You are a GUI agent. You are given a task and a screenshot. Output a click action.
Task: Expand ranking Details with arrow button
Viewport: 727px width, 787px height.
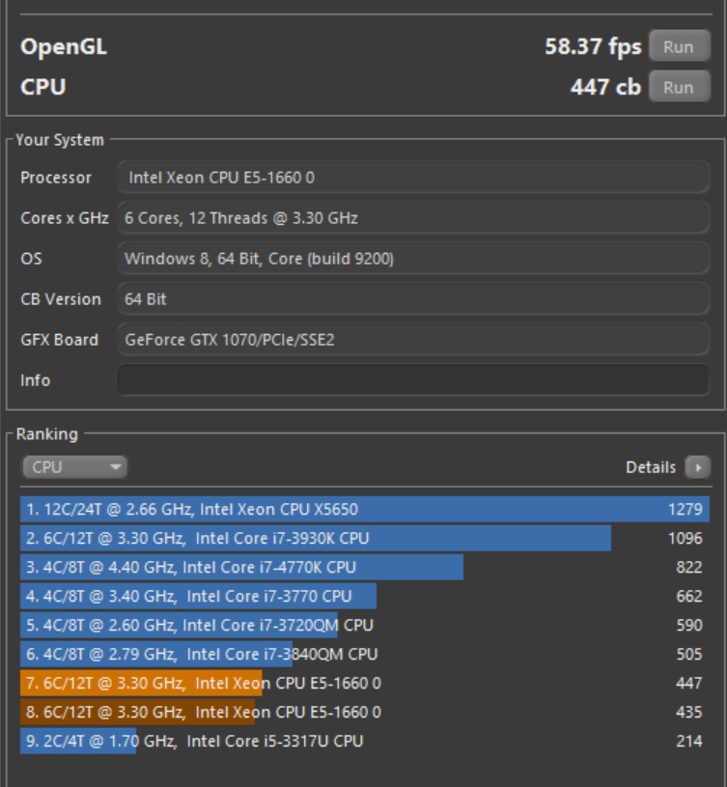pos(696,467)
